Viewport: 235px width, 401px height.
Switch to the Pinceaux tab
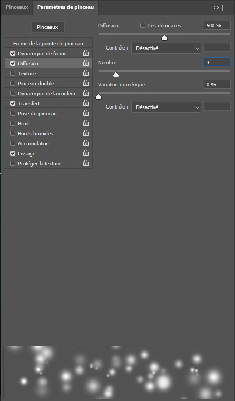click(17, 7)
